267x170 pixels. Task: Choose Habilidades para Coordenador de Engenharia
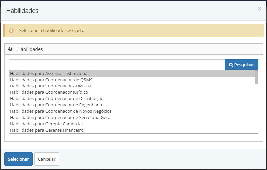132,105
